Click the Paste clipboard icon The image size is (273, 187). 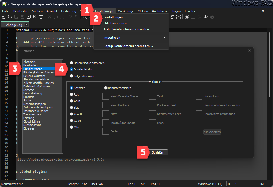(x=62, y=17)
